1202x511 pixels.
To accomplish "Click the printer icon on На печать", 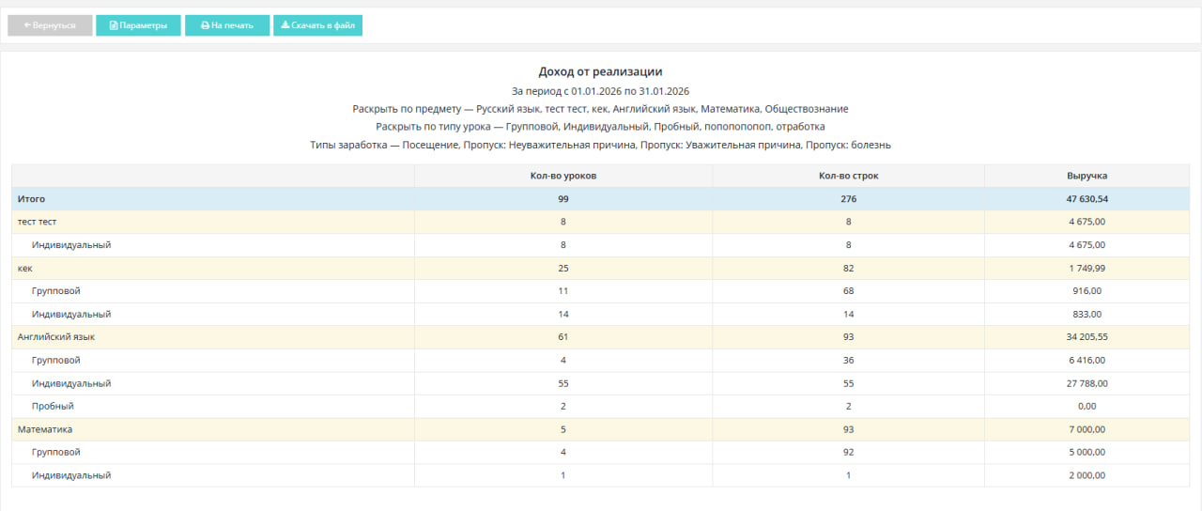I will 205,26.
